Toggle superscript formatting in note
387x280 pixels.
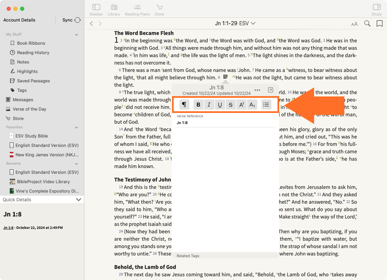pos(242,105)
